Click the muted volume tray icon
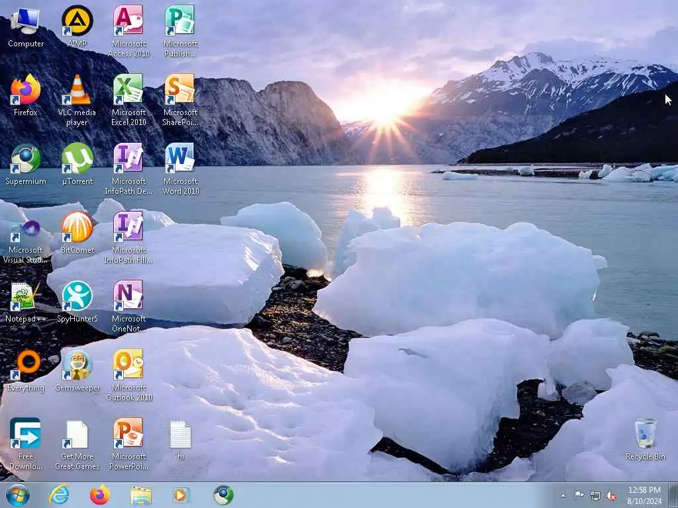Viewport: 678px width, 508px height. click(611, 495)
